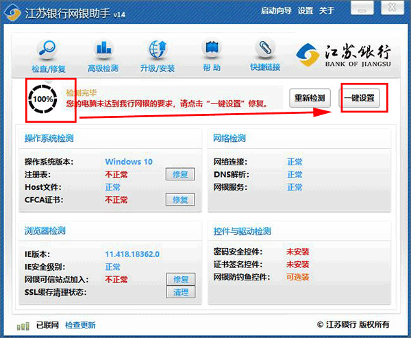Screen dimensions: 411x338
Task: Click the 检查更新 link
Action: click(80, 326)
